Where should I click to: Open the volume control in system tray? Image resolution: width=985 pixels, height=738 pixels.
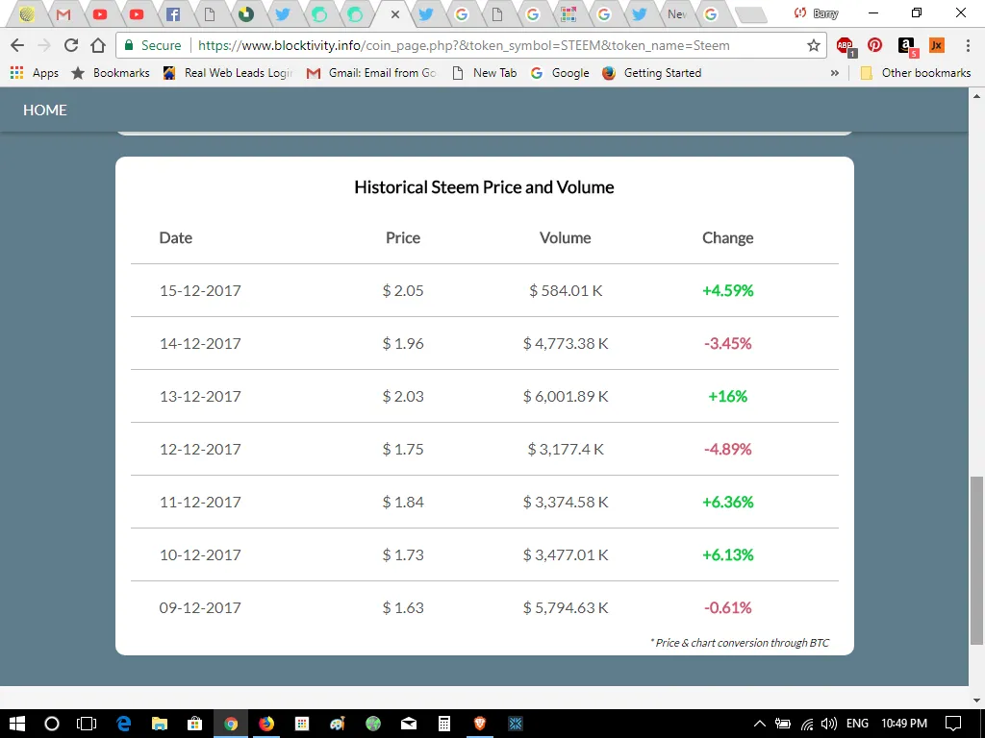coord(828,724)
